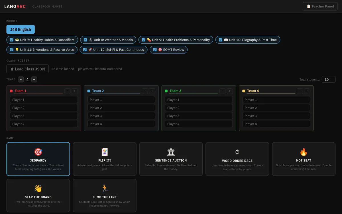Add a player to Team 4

tap(307, 91)
